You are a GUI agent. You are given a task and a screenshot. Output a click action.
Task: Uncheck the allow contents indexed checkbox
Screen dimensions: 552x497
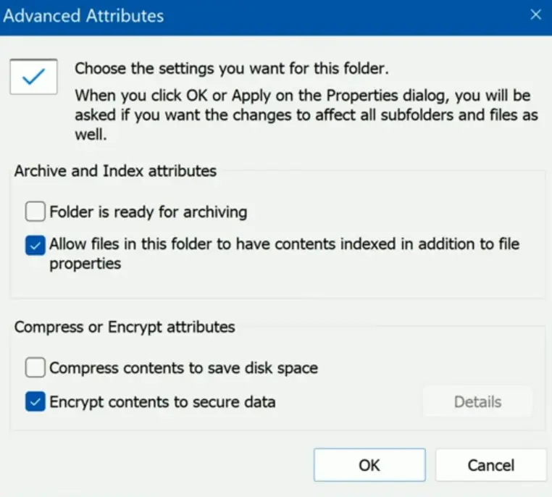pyautogui.click(x=35, y=246)
